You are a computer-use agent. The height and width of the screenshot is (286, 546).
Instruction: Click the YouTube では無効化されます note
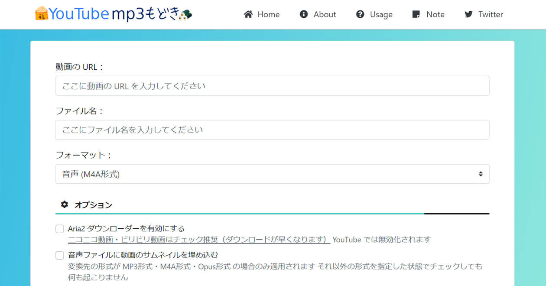[x=382, y=239]
